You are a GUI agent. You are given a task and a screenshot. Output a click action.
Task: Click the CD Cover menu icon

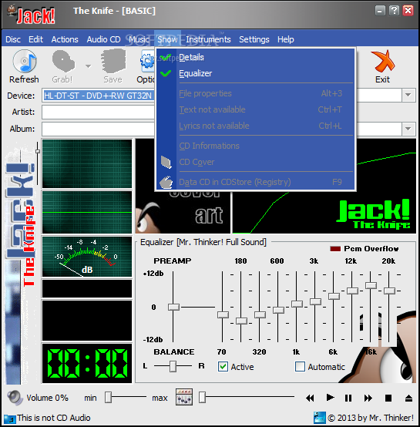click(166, 162)
